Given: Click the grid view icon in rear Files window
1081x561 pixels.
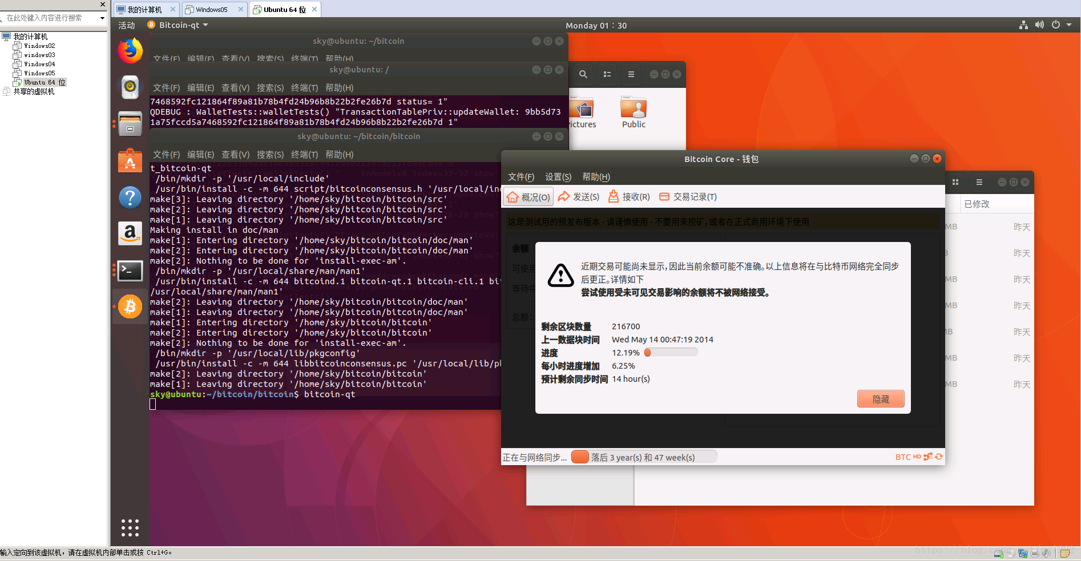Looking at the screenshot, I should tap(955, 182).
